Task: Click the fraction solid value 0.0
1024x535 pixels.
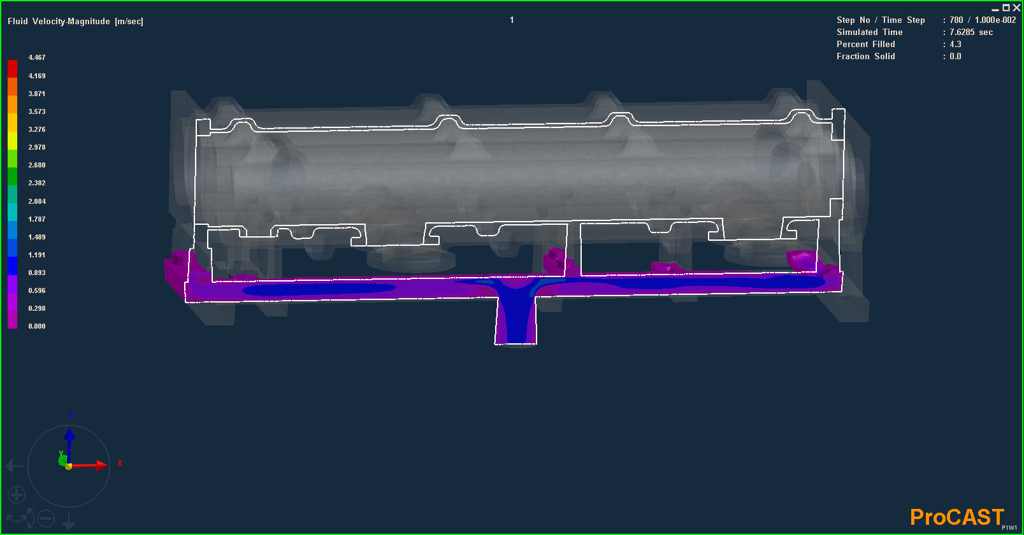Action: (x=955, y=57)
